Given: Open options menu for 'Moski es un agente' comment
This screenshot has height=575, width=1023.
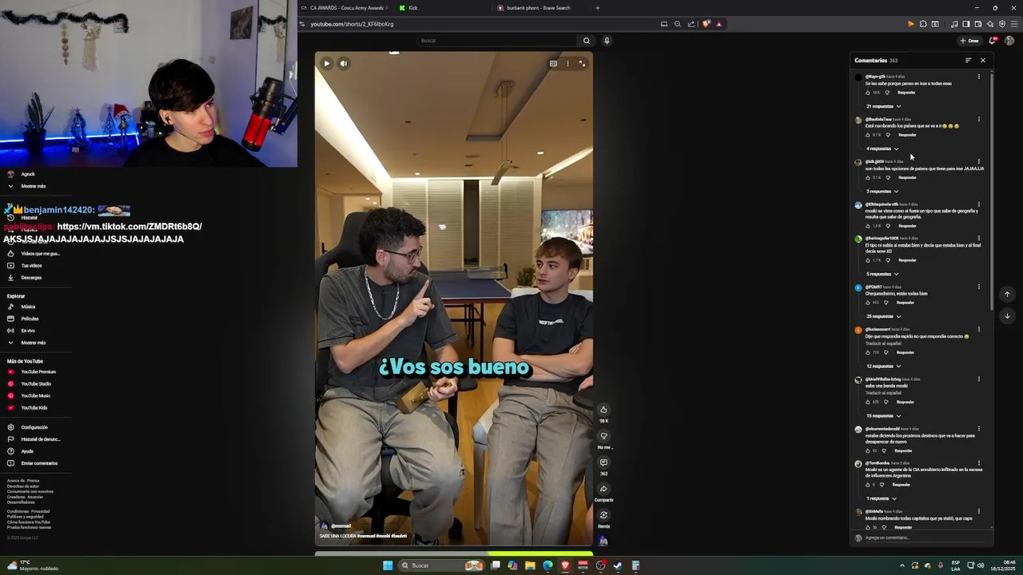Looking at the screenshot, I should 979,463.
